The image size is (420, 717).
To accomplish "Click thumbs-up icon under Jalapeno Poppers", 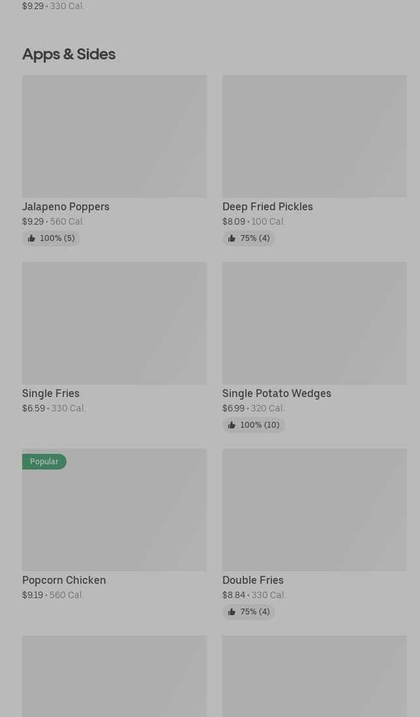I will [31, 238].
